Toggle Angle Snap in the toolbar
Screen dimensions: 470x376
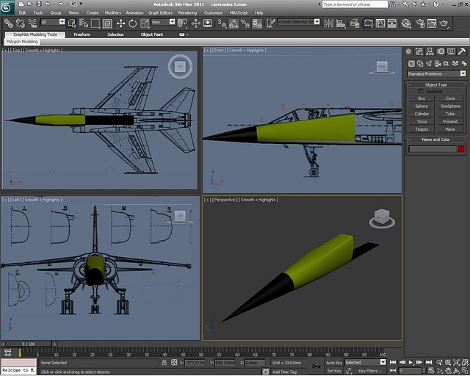click(234, 23)
